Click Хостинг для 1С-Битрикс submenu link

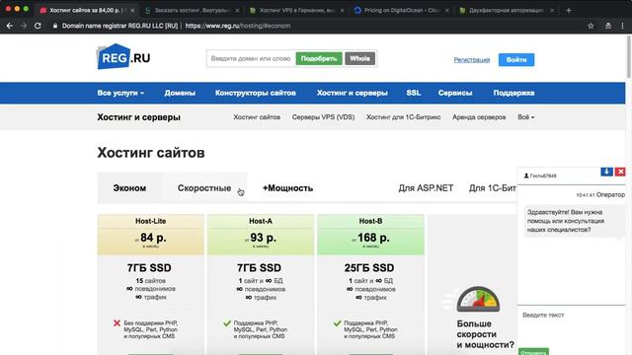pyautogui.click(x=404, y=117)
